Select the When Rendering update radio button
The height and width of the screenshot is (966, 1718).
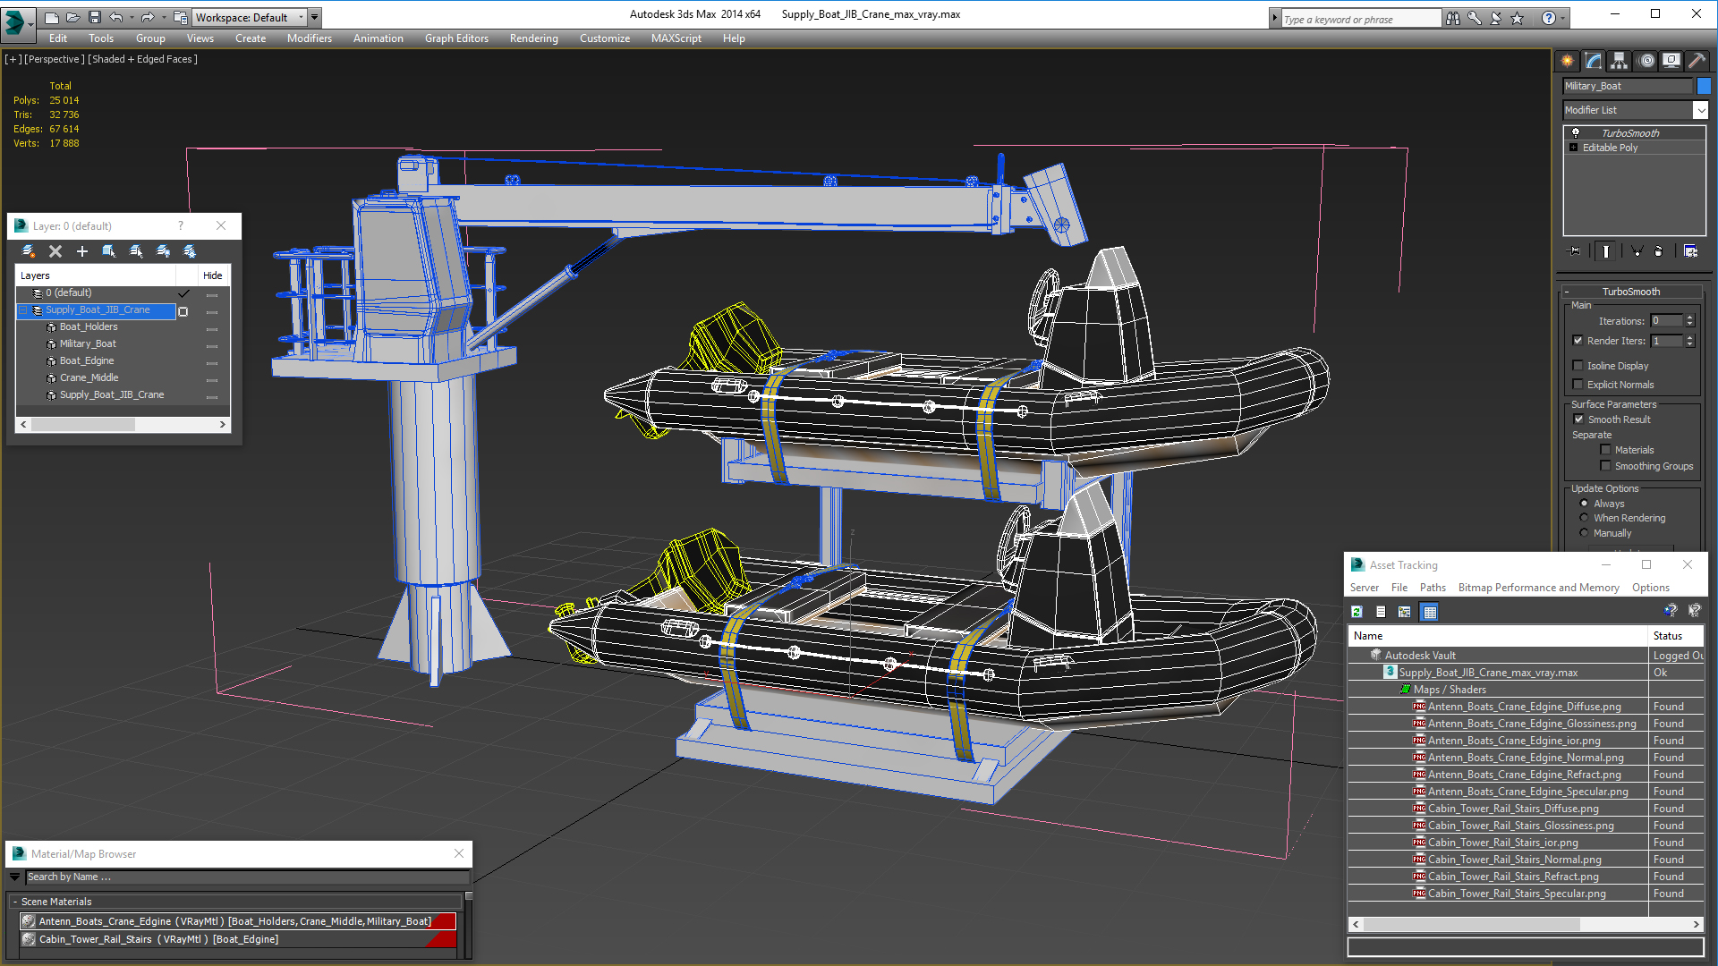pos(1584,517)
